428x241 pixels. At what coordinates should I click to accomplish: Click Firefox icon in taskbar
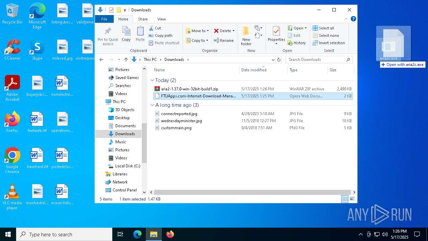170,234
